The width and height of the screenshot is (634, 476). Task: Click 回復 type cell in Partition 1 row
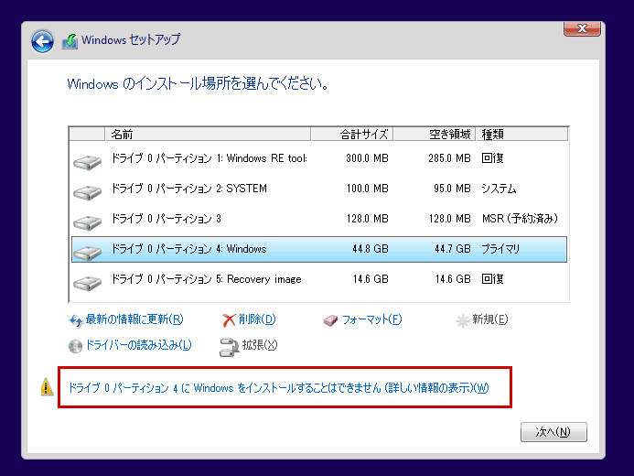point(492,158)
